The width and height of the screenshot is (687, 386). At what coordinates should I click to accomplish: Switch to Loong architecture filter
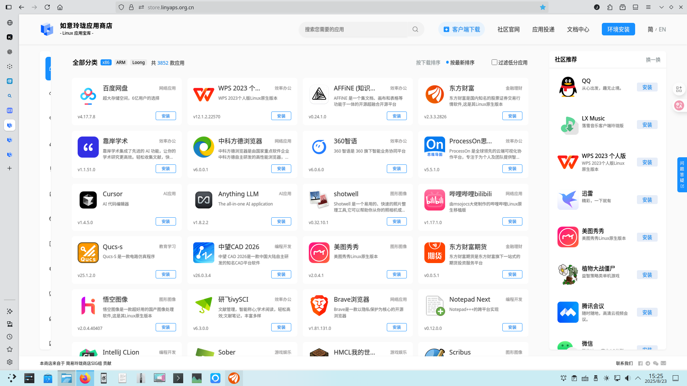coord(138,63)
